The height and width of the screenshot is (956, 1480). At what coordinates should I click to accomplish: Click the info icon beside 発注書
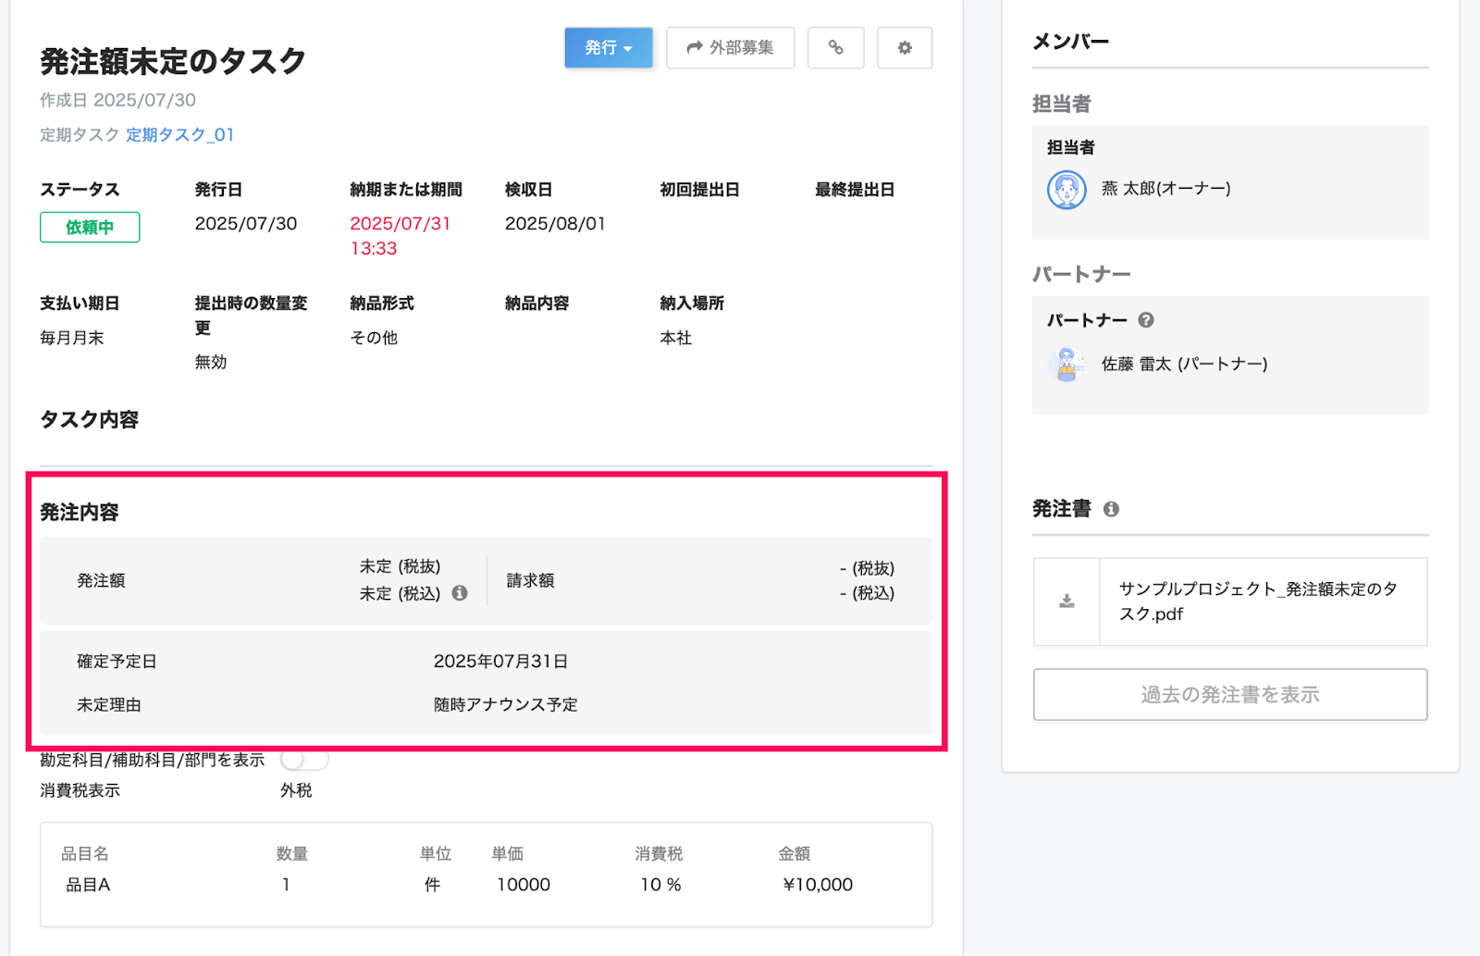click(x=1111, y=509)
